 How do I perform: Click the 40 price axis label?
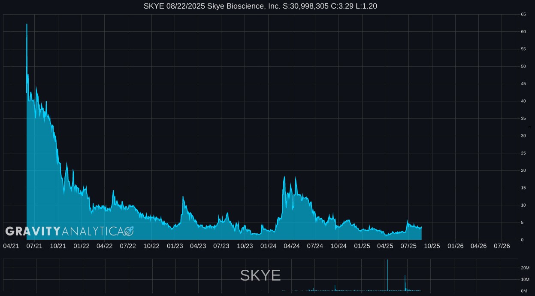pyautogui.click(x=523, y=101)
